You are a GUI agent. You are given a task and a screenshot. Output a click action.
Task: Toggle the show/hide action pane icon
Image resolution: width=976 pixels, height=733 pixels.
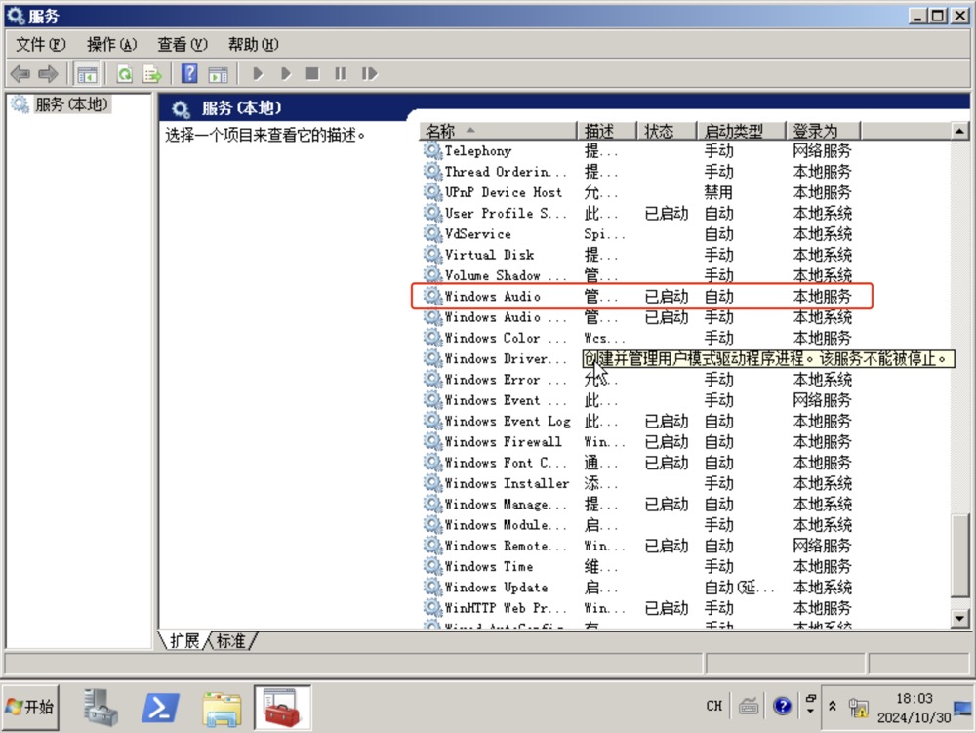click(x=218, y=74)
